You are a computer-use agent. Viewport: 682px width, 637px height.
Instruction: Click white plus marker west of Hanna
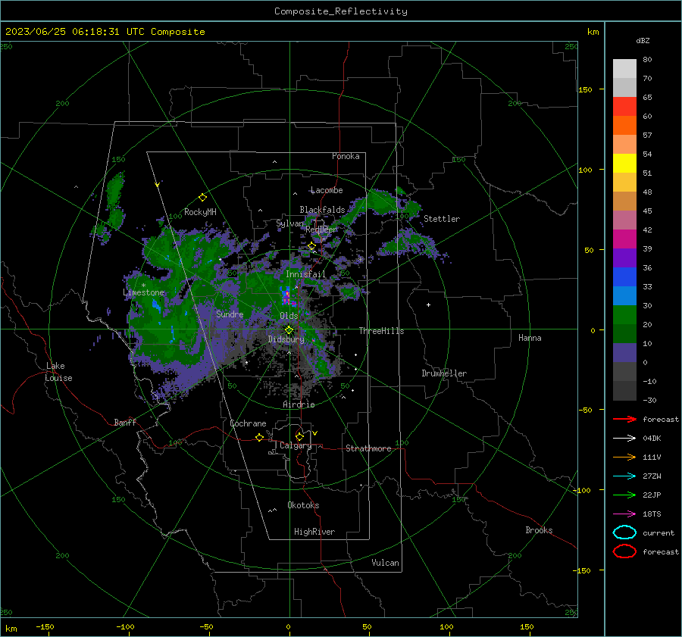(x=428, y=304)
